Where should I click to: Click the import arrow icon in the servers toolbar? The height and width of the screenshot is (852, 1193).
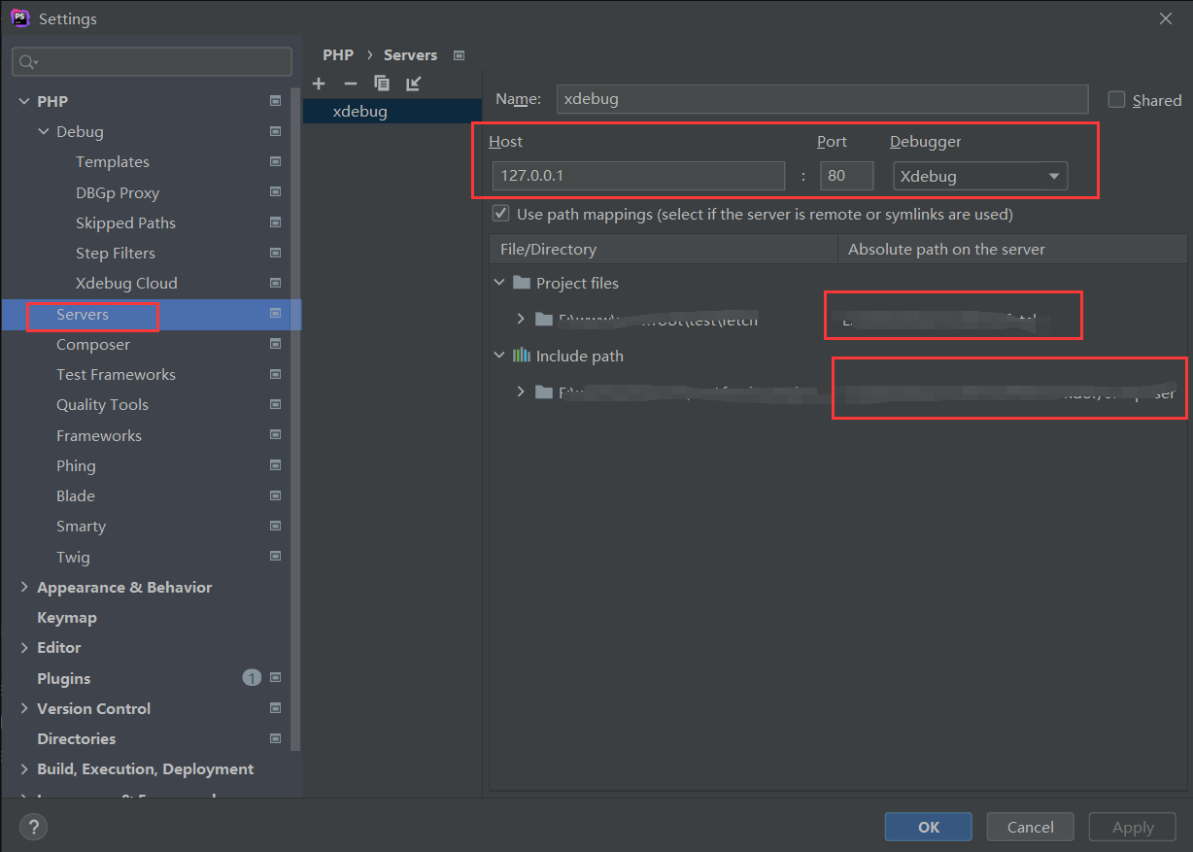[x=414, y=84]
